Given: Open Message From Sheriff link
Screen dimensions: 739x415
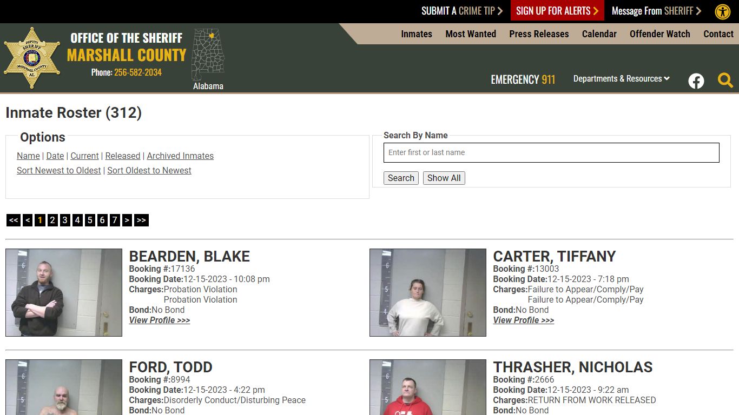Looking at the screenshot, I should [x=656, y=11].
